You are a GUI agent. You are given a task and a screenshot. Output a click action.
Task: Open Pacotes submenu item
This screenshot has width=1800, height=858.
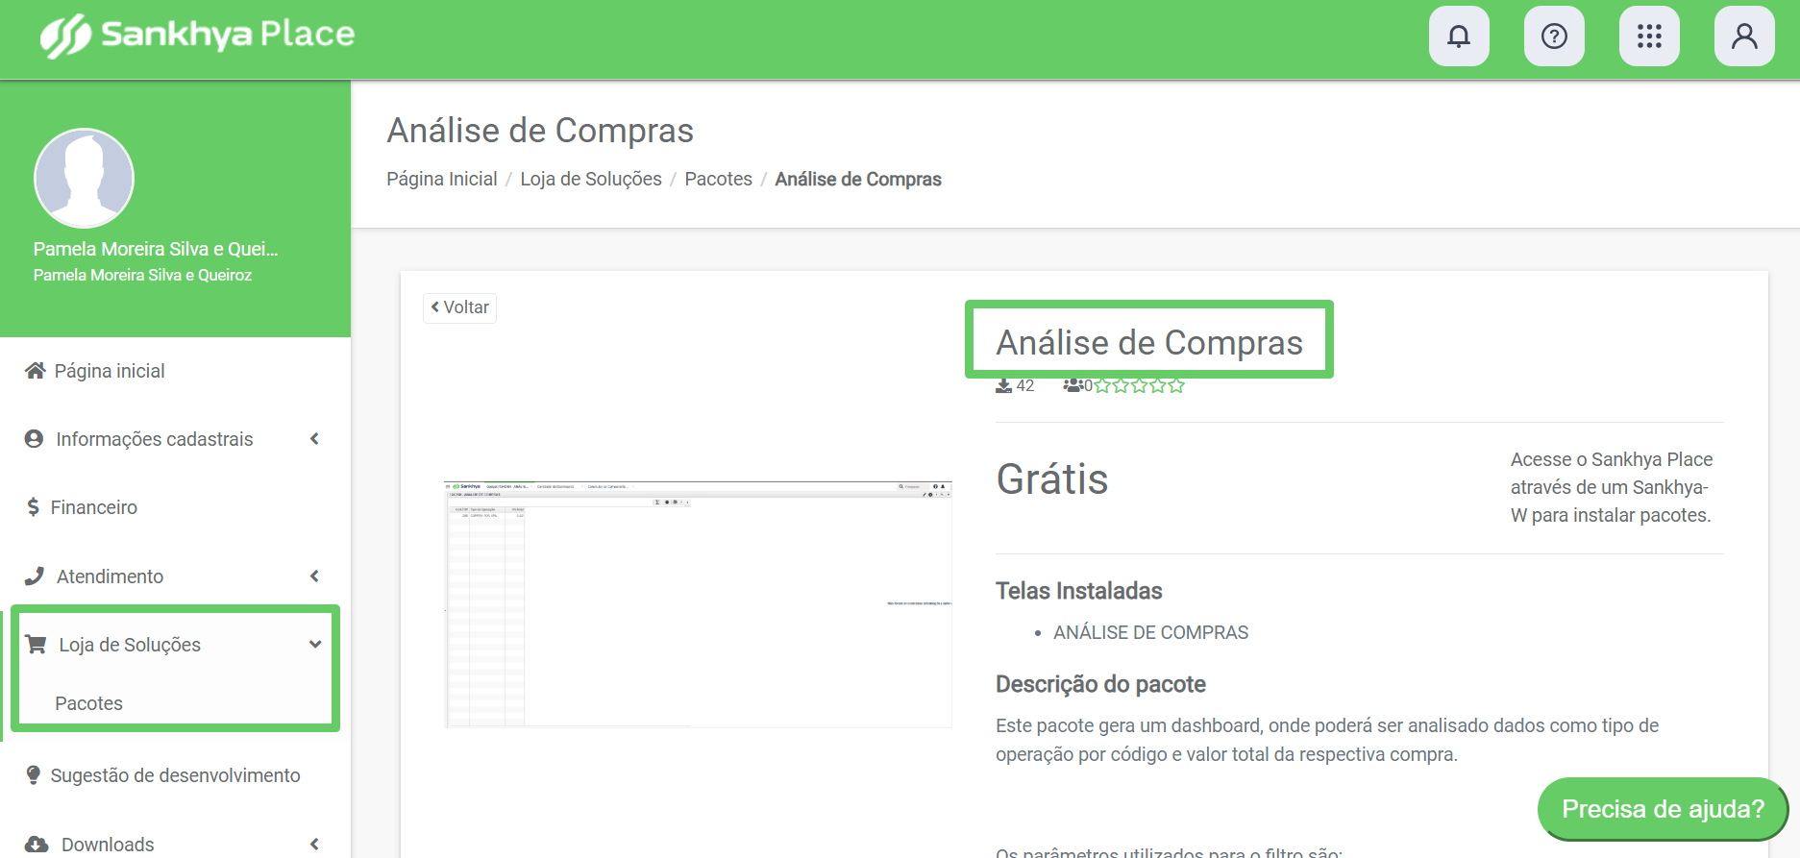click(89, 703)
